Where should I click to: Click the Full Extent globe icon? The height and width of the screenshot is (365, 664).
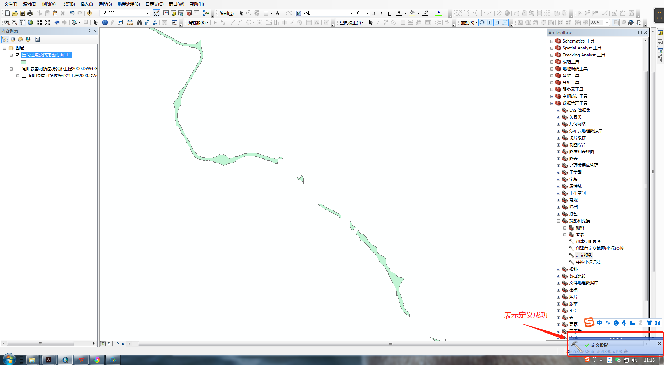pyautogui.click(x=30, y=22)
